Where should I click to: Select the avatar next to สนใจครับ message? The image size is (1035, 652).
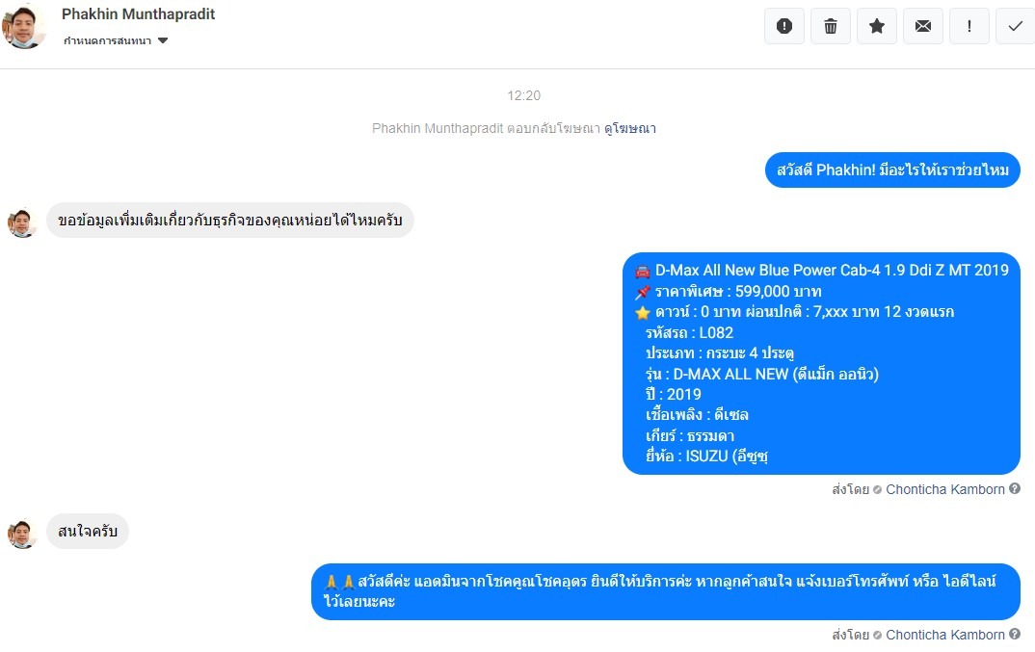[22, 534]
